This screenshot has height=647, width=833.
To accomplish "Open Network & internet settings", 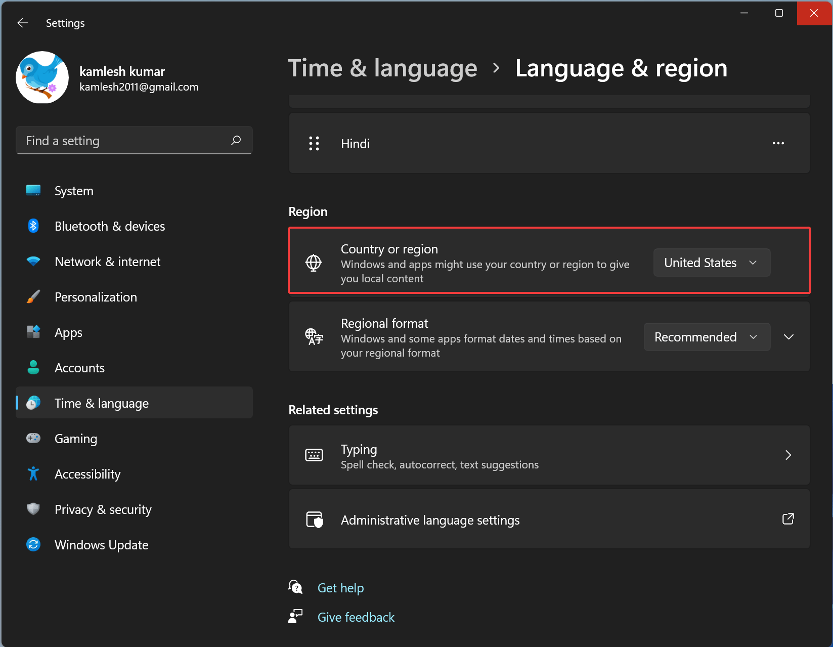I will point(33,261).
